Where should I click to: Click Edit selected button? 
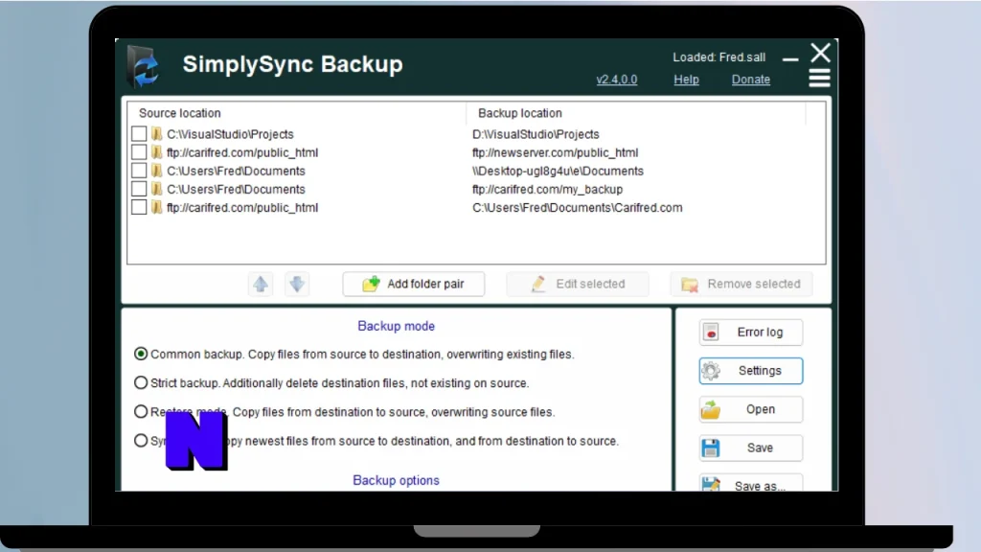click(578, 284)
